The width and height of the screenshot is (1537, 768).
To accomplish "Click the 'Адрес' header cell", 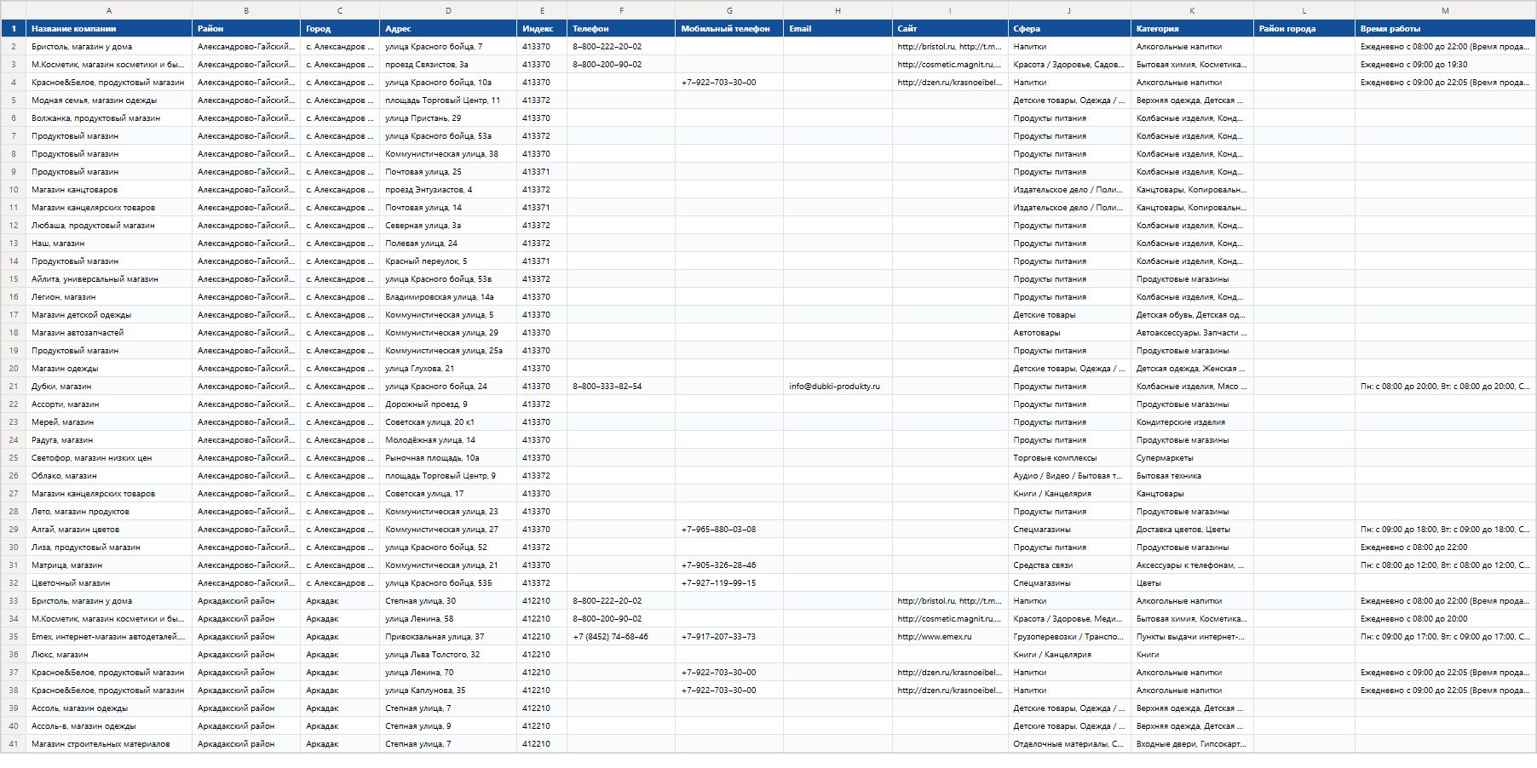I will [x=448, y=29].
